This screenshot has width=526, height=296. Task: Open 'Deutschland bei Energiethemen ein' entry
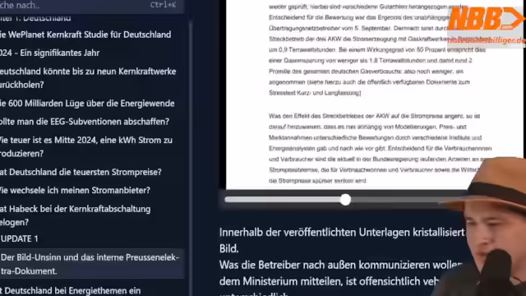[71, 290]
